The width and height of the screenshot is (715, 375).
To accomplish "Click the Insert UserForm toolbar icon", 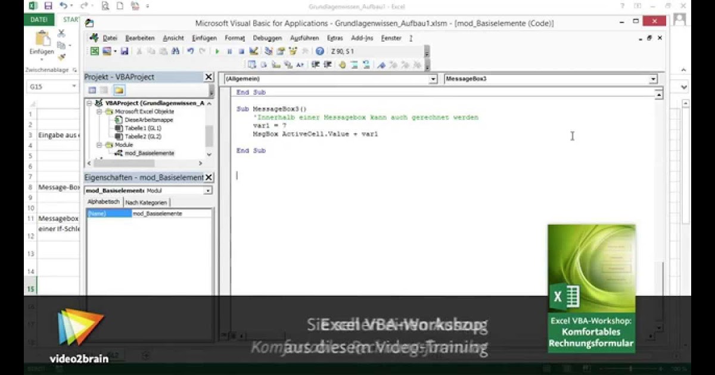I will coord(107,51).
